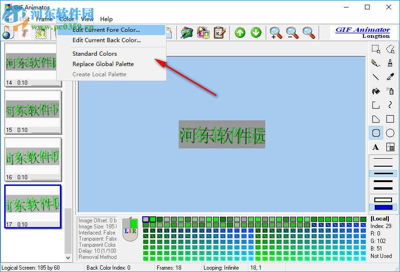Screen dimensions: 400x272
Task: Select the Zoom Out magnifier tool
Action: pyautogui.click(x=292, y=33)
